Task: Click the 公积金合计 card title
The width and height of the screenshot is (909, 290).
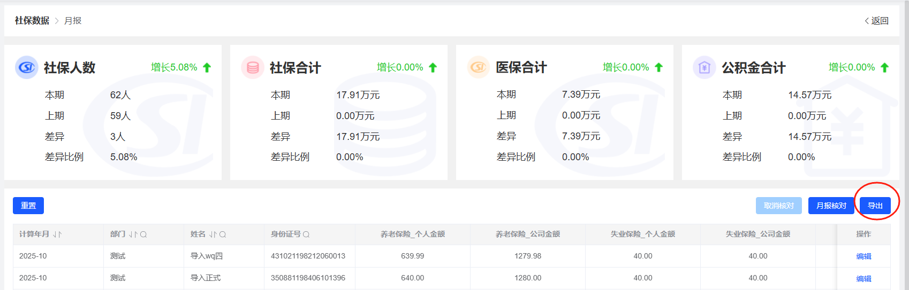Action: [754, 68]
